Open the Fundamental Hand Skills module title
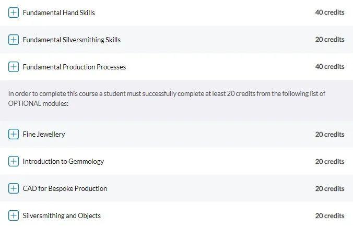The height and width of the screenshot is (228, 353). click(58, 13)
